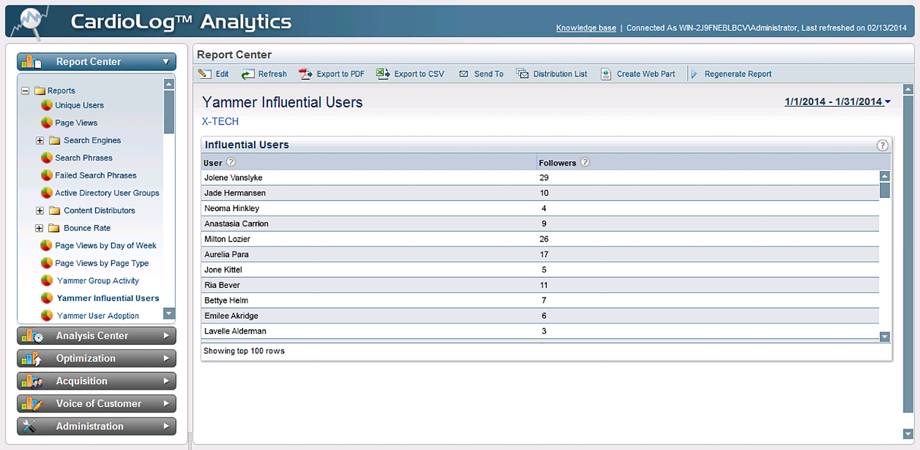This screenshot has width=920, height=450.
Task: Click help icon next to Followers column
Action: 585,162
